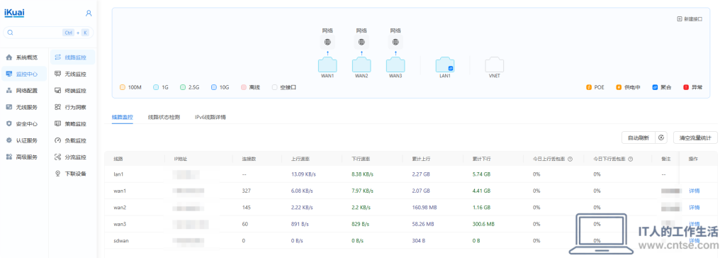Open 详情 link for wan1 row
This screenshot has width=725, height=258.
(695, 191)
